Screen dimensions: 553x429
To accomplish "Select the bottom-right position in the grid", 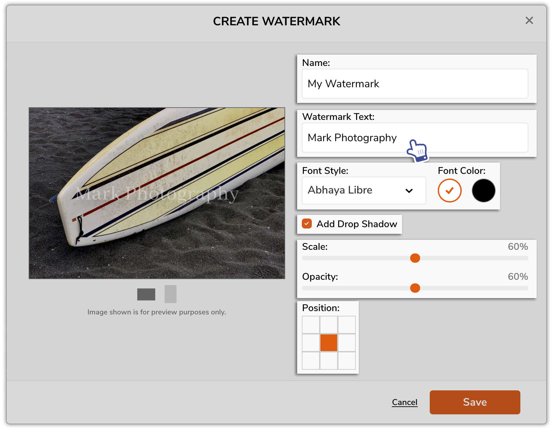I will (347, 361).
